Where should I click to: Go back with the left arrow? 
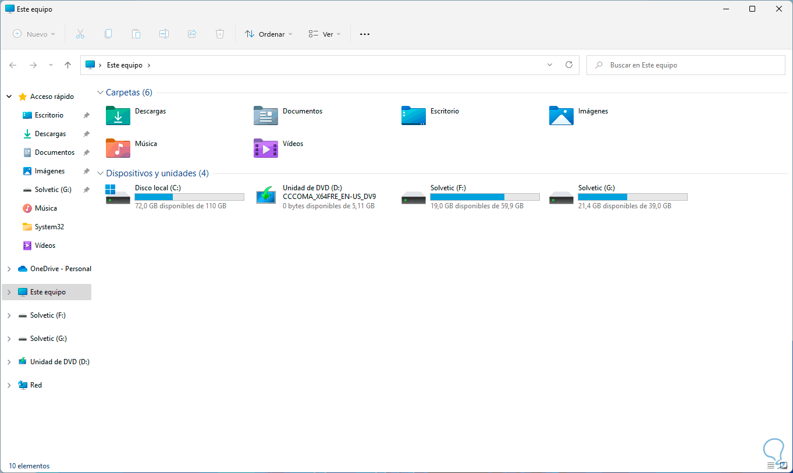point(13,65)
